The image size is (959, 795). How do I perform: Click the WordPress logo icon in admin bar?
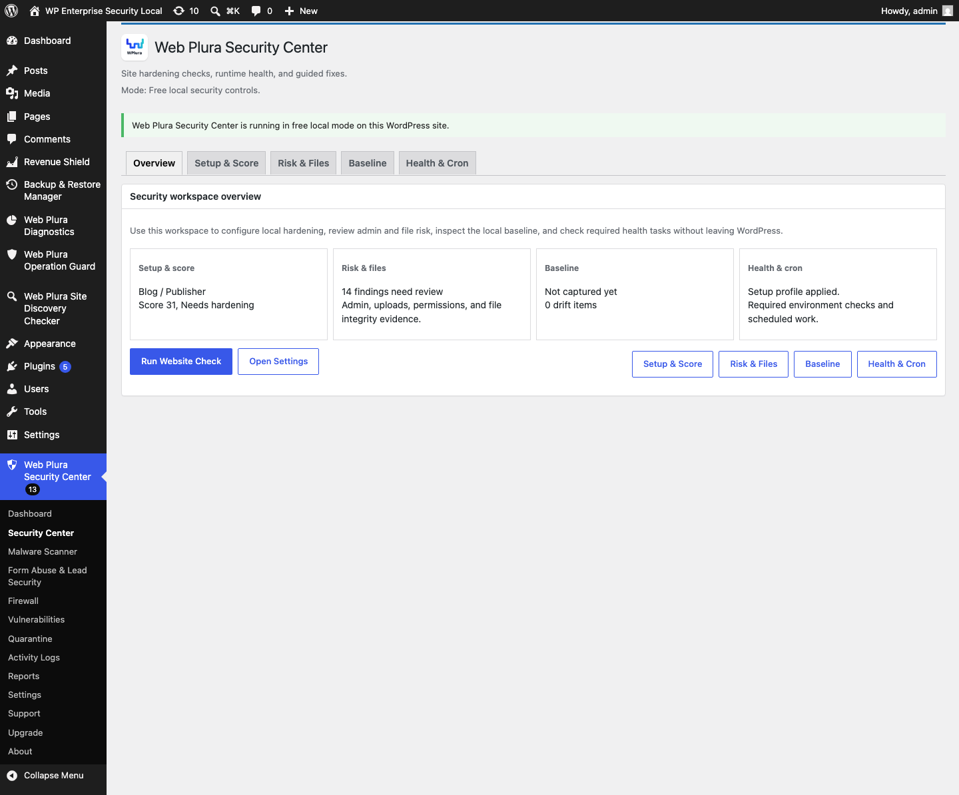11,11
